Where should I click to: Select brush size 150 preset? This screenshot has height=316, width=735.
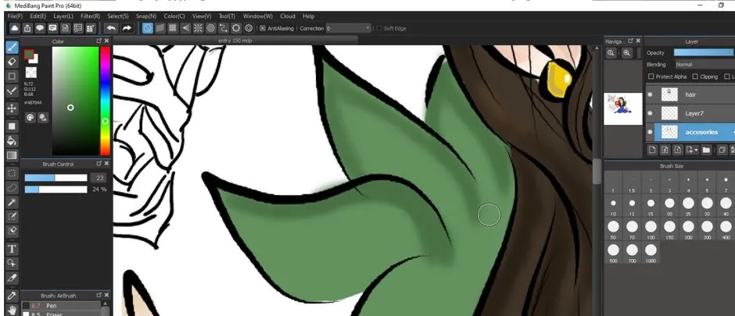pos(669,229)
